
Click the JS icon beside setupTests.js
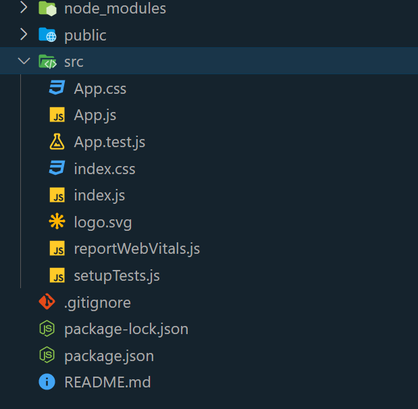[x=57, y=275]
